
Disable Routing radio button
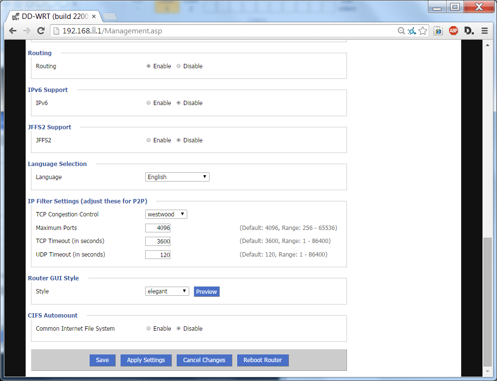[x=179, y=66]
